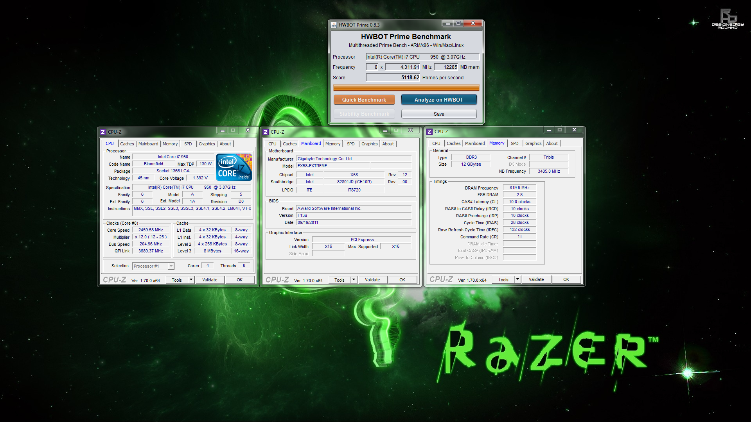Open the Processor #1 selection dropdown
The width and height of the screenshot is (751, 422).
point(153,266)
